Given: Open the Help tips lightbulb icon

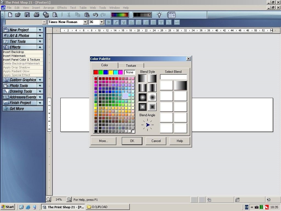Looking at the screenshot, I should (x=159, y=15).
